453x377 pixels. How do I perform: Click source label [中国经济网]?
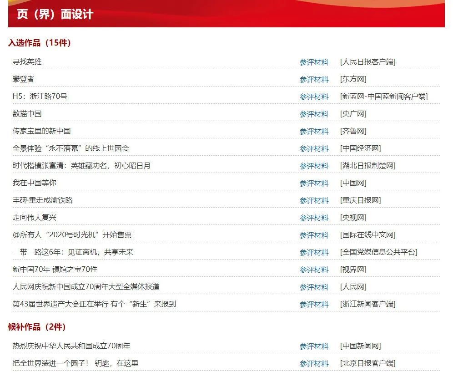[x=361, y=148]
